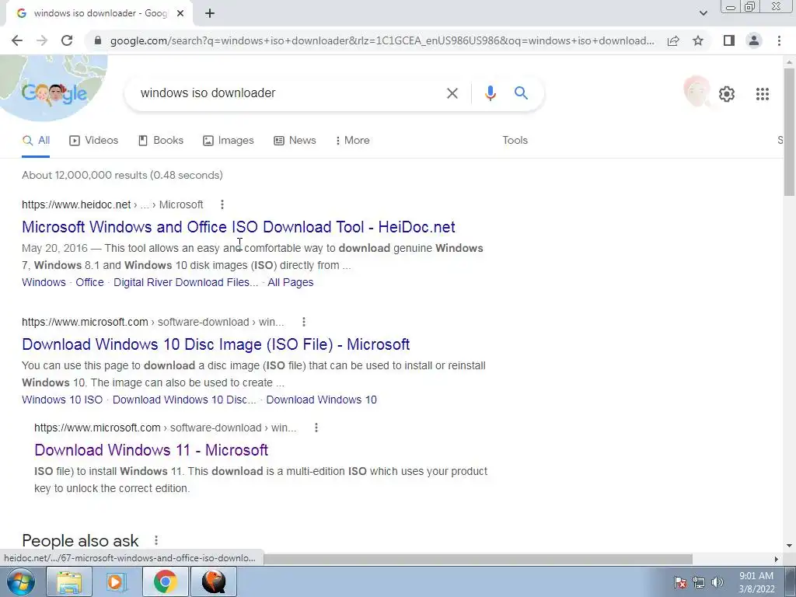This screenshot has width=796, height=597.
Task: Clear the search box with the X
Action: (452, 93)
